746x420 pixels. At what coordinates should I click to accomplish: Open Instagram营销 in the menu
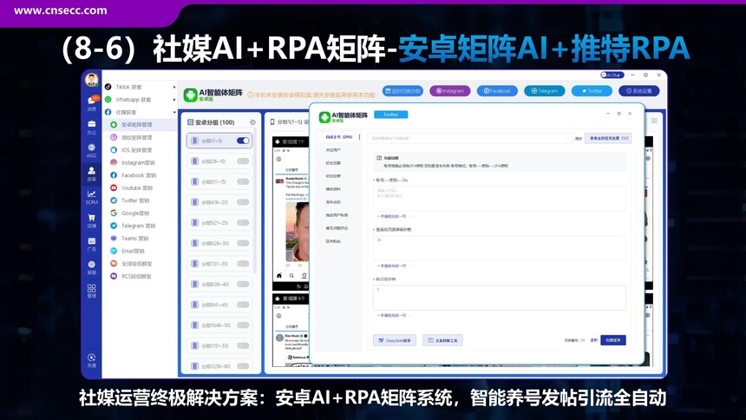[138, 162]
